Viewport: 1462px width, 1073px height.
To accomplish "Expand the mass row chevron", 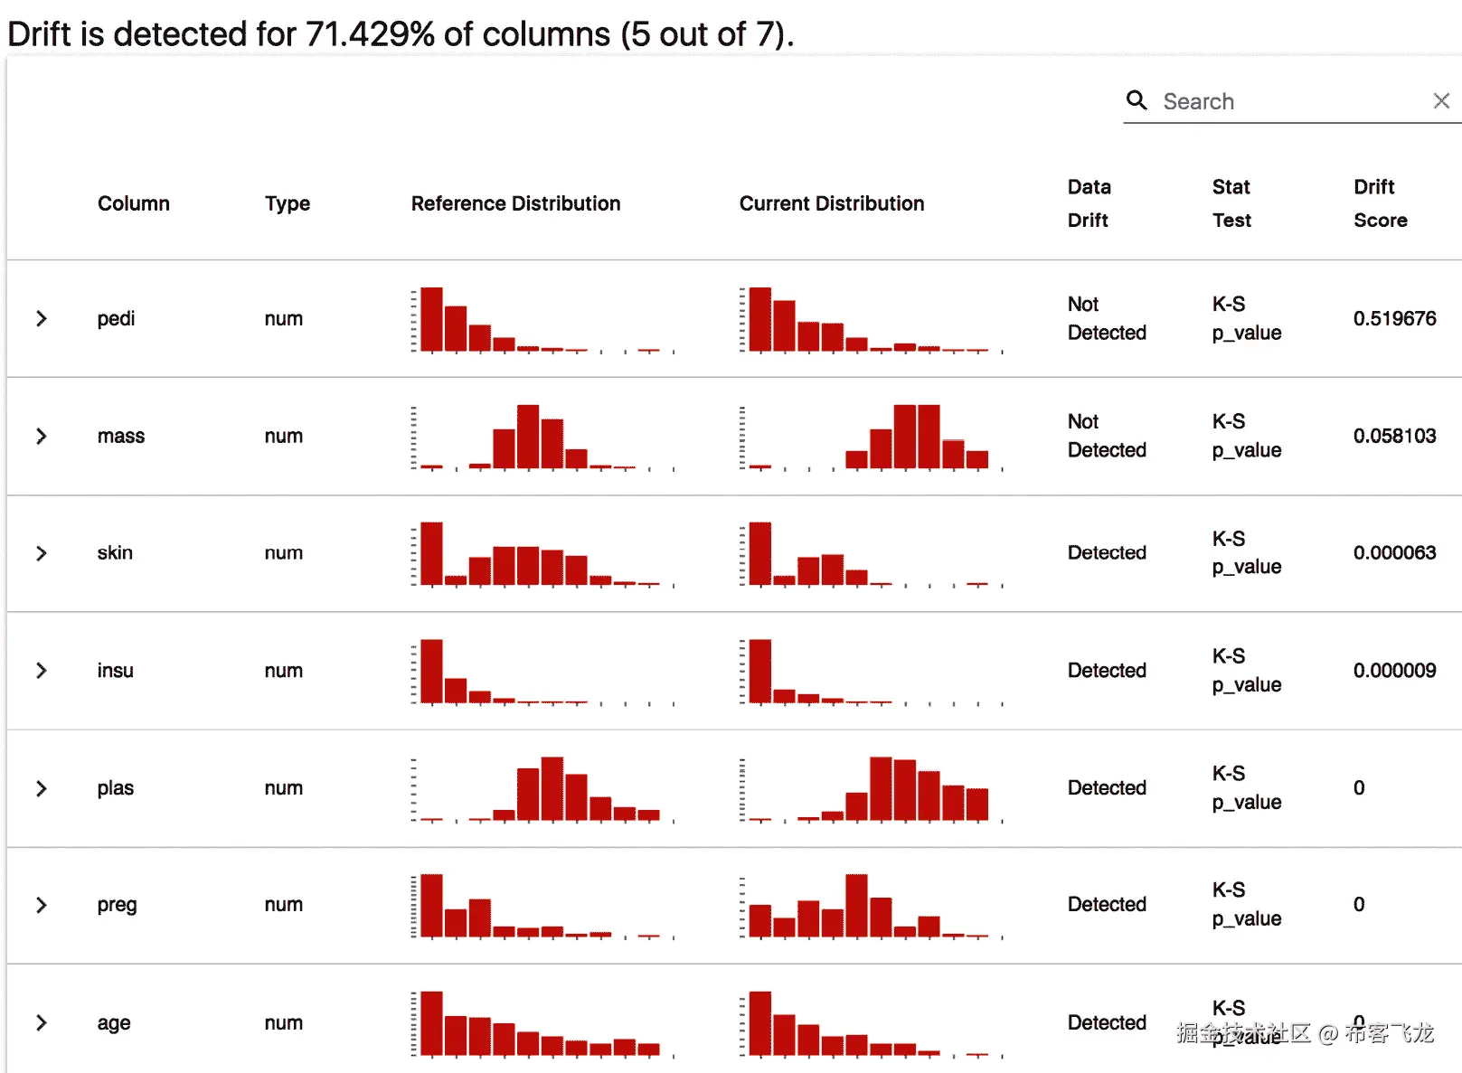I will pos(42,437).
